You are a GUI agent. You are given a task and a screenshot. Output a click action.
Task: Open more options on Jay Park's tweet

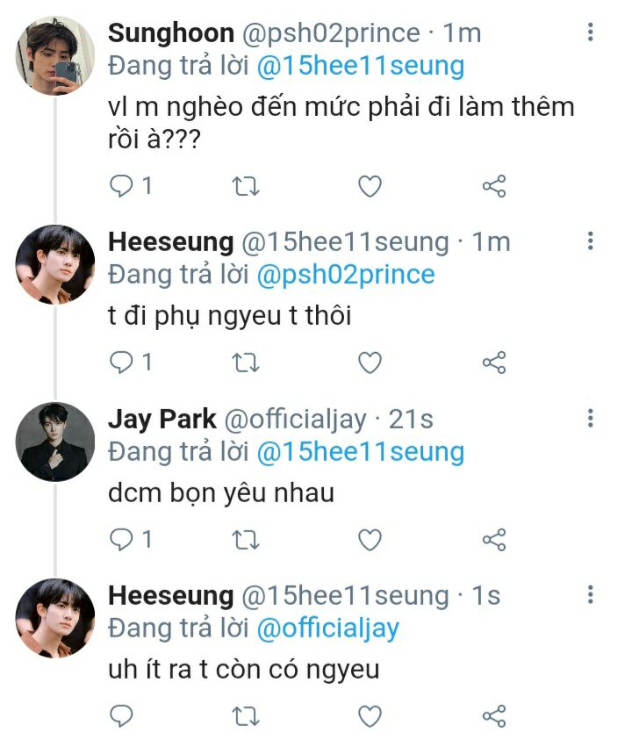tap(591, 418)
